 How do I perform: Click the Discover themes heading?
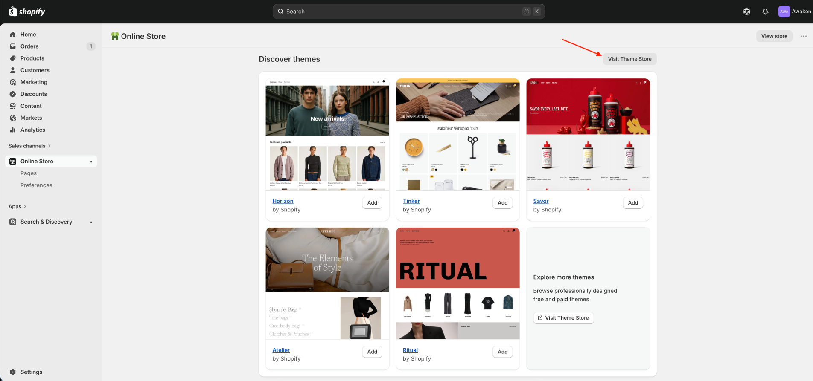coord(289,59)
